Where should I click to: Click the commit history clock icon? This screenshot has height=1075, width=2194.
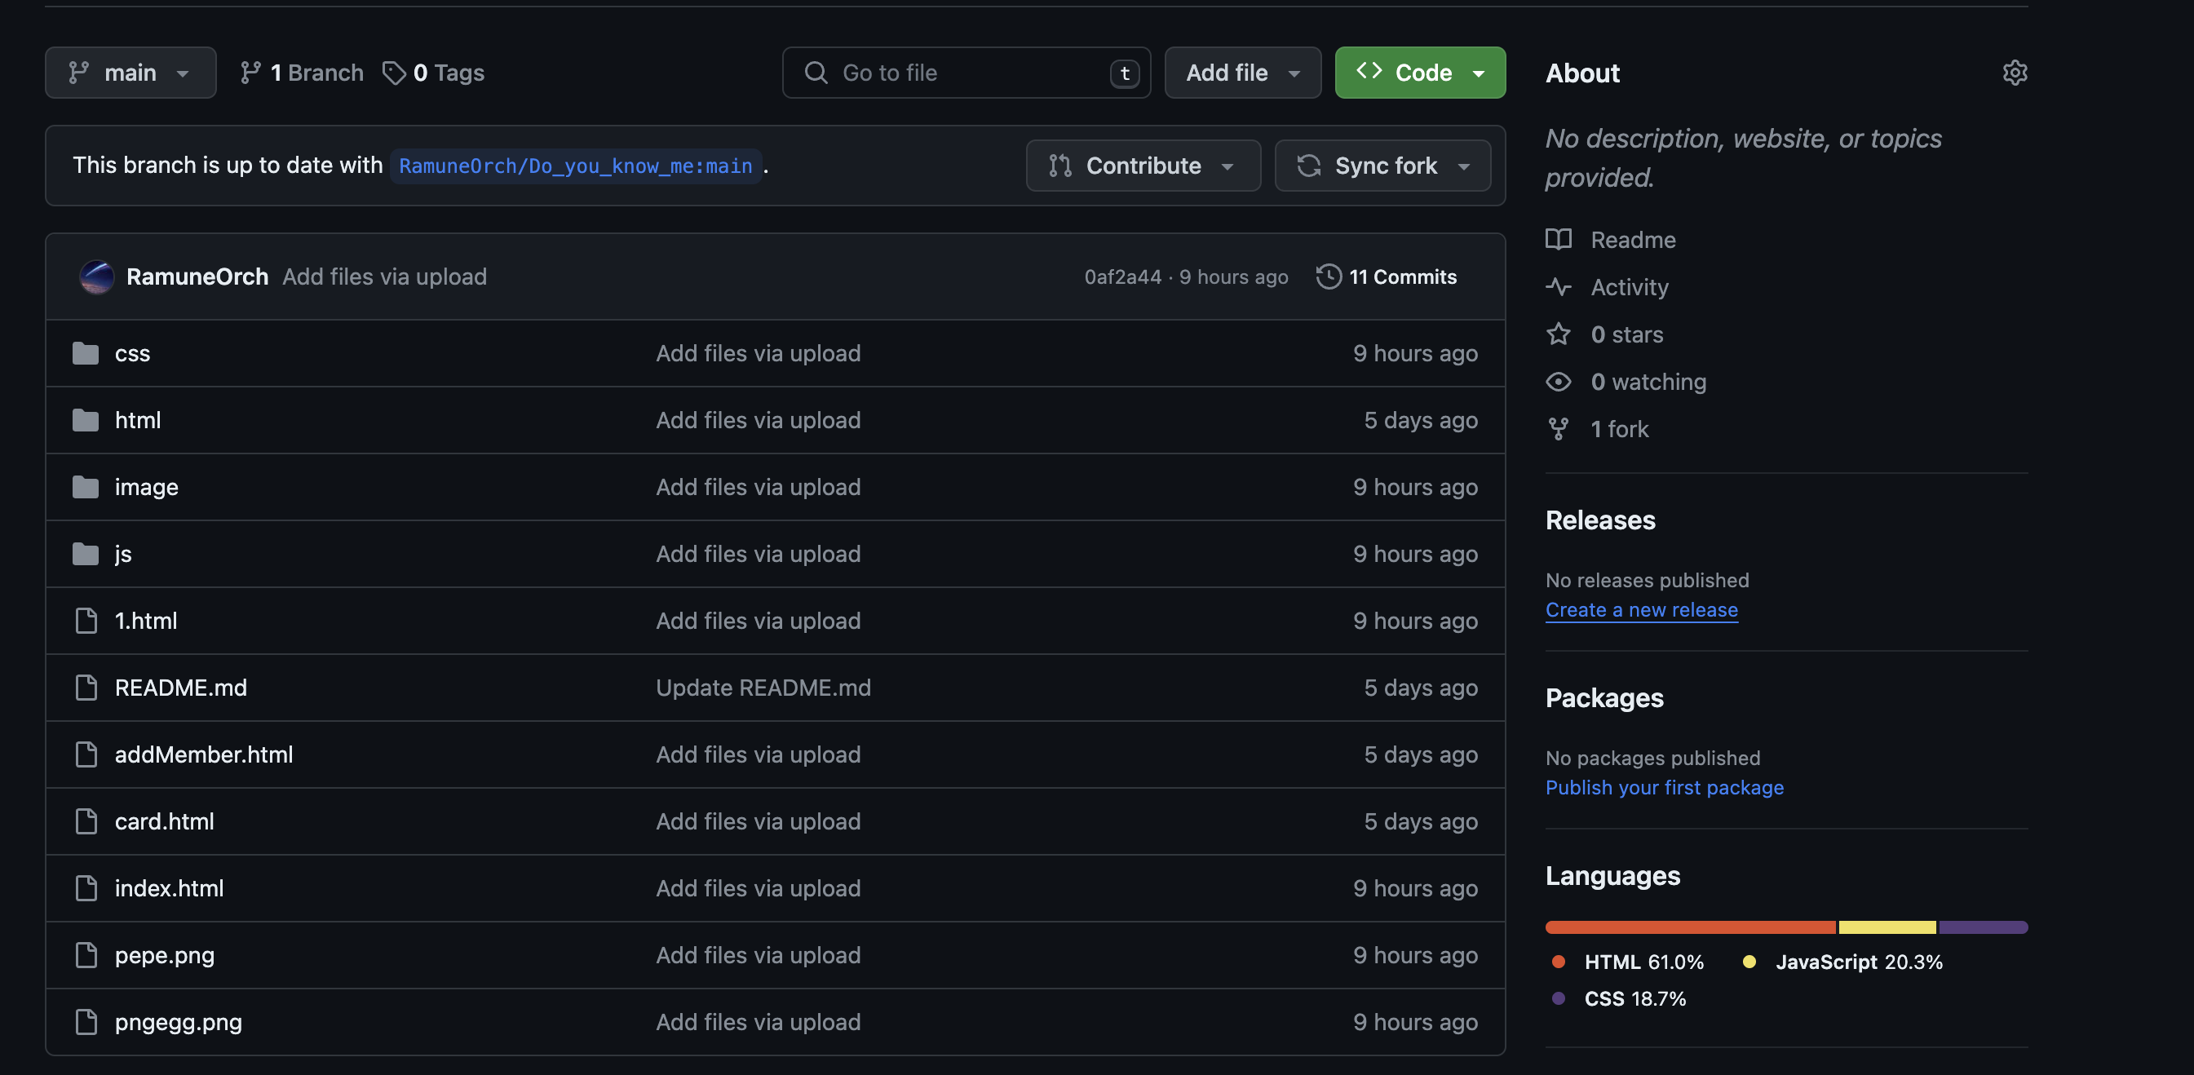pos(1328,276)
